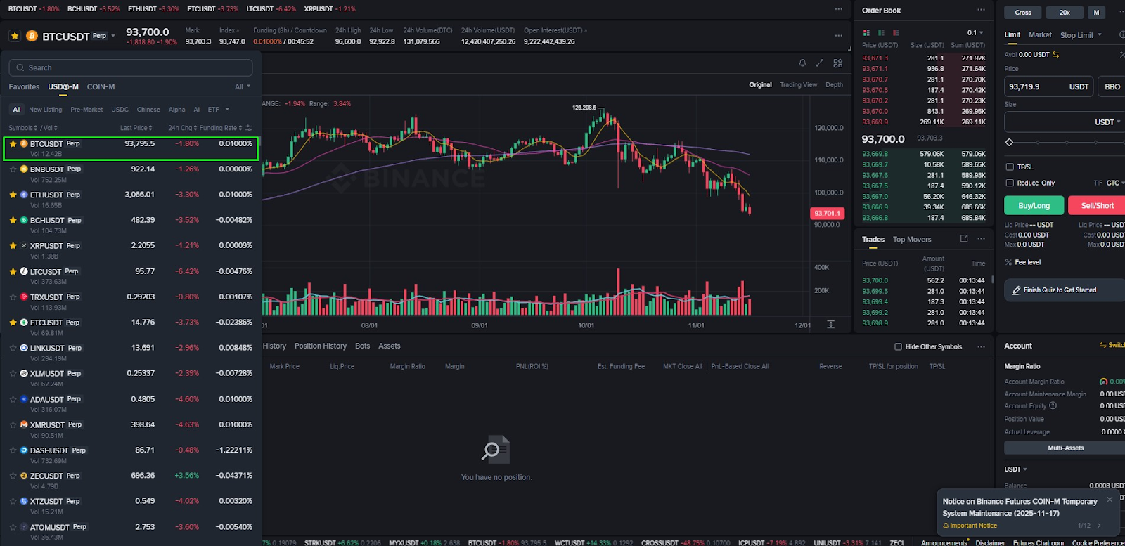
Task: Open Important Notice link
Action: (x=970, y=526)
